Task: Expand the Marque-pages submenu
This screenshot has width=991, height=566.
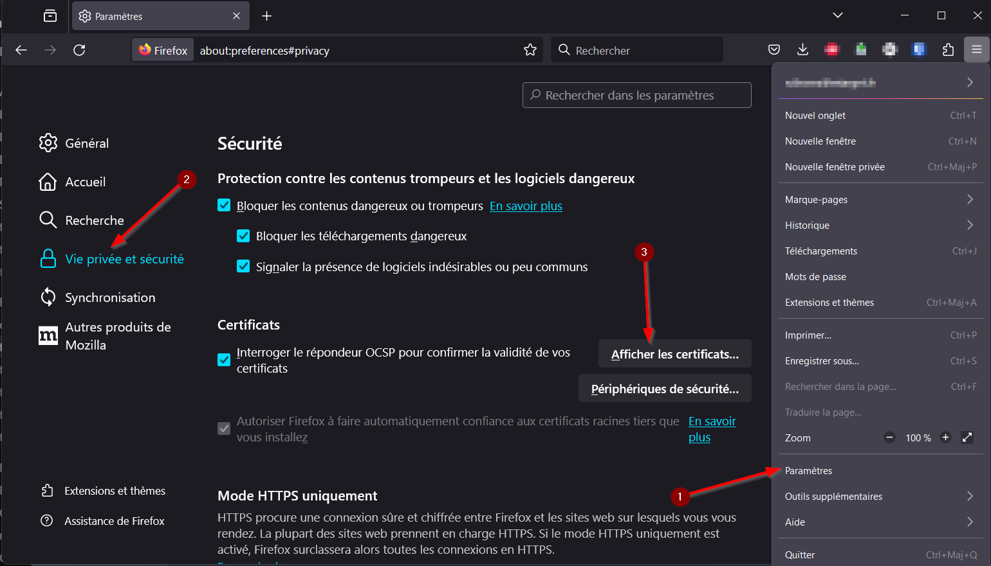Action: [880, 200]
